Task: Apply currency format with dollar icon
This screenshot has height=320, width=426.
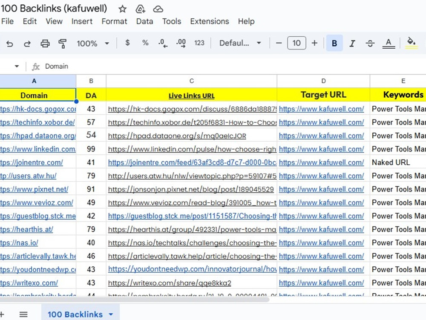Action: (127, 43)
